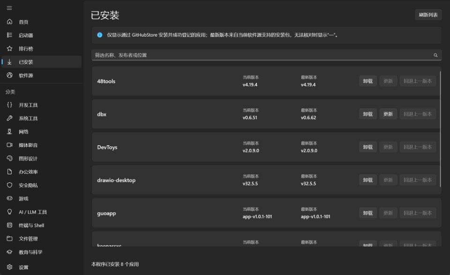This screenshot has width=450, height=275.
Task: Click the terminal and Shell icon
Action: tap(9, 225)
